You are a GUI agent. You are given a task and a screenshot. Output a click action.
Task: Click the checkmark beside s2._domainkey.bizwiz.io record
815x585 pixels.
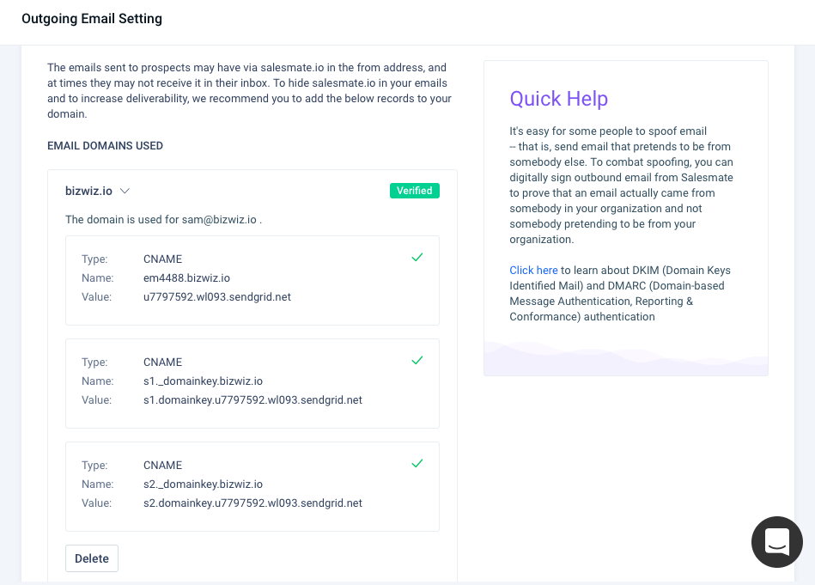pos(417,463)
